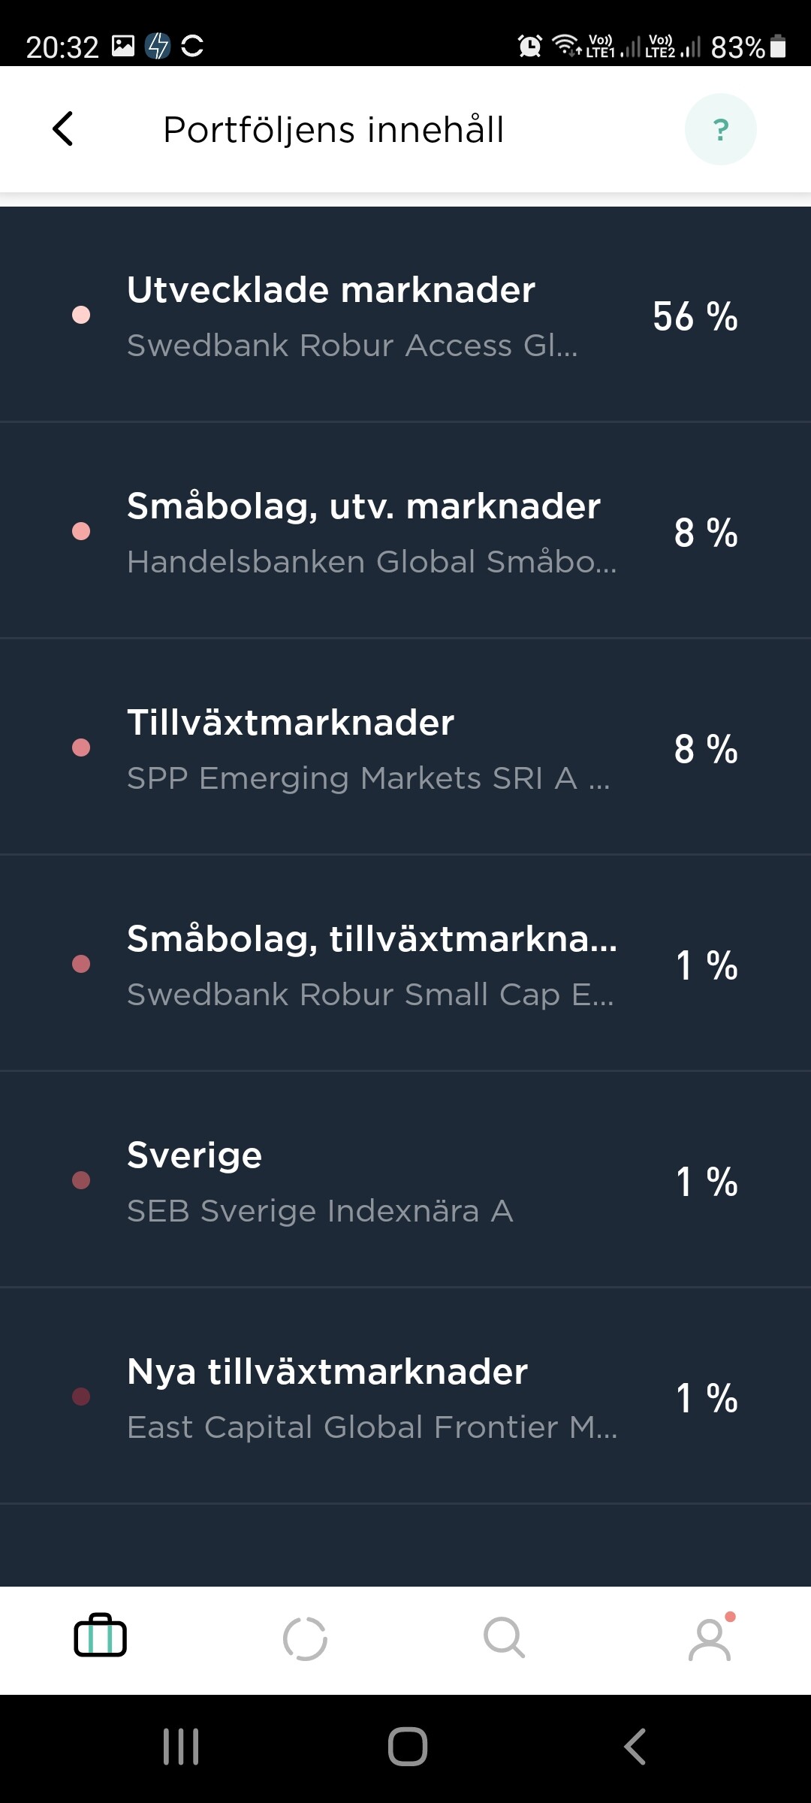Tap the 56 % allocation value

[695, 316]
